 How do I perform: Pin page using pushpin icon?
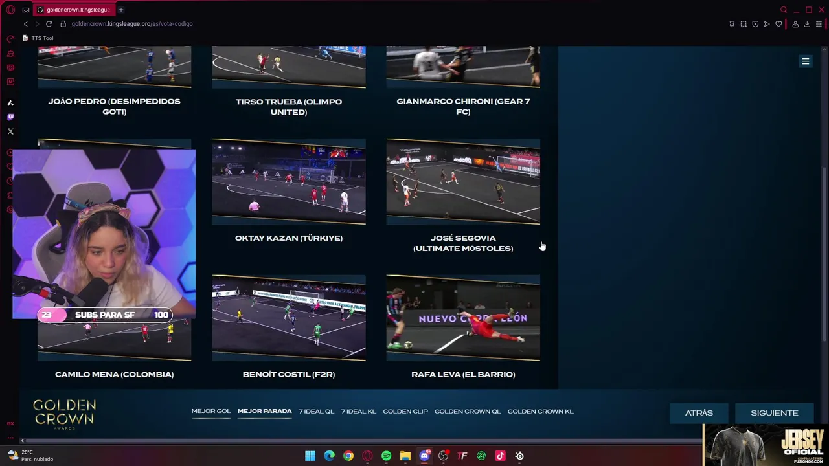click(732, 24)
